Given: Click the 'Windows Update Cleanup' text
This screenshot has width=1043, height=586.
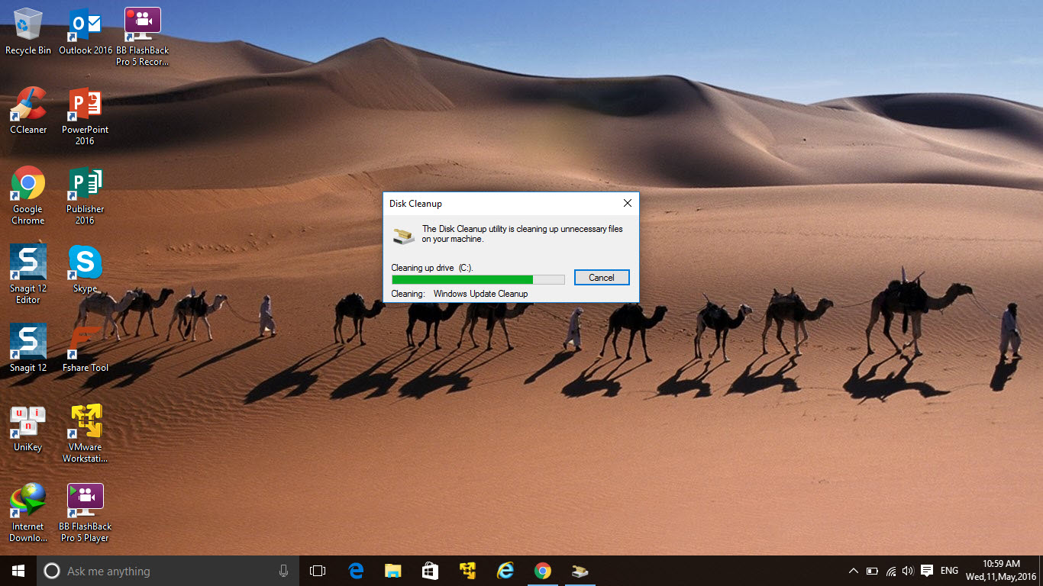Looking at the screenshot, I should [480, 294].
